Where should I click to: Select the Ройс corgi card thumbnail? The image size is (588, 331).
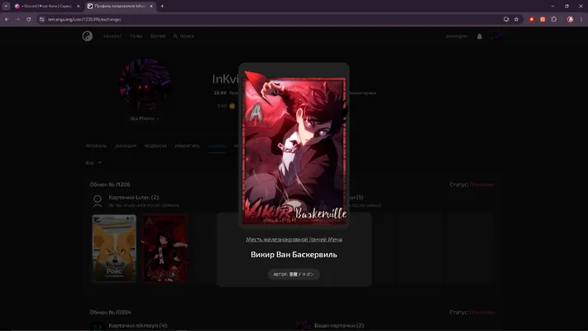click(114, 248)
